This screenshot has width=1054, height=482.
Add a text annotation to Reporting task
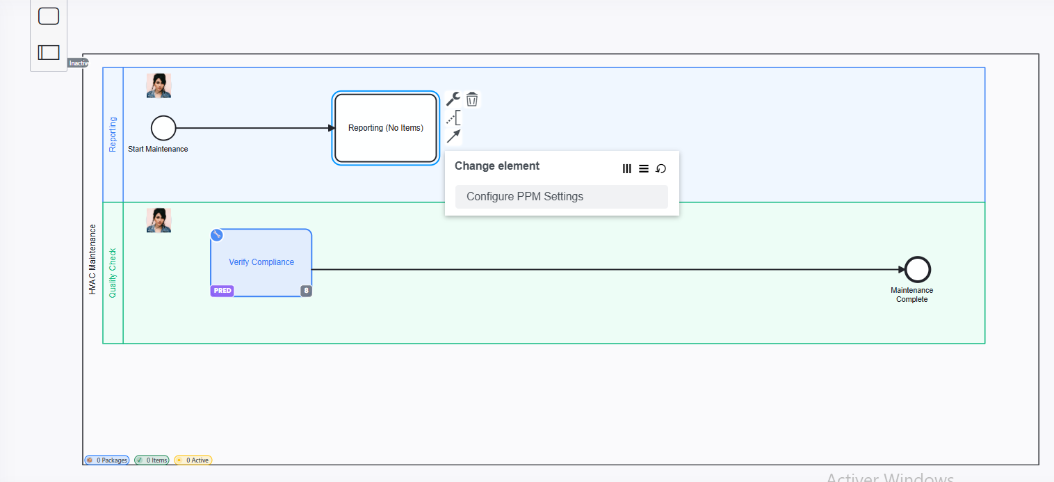click(453, 118)
